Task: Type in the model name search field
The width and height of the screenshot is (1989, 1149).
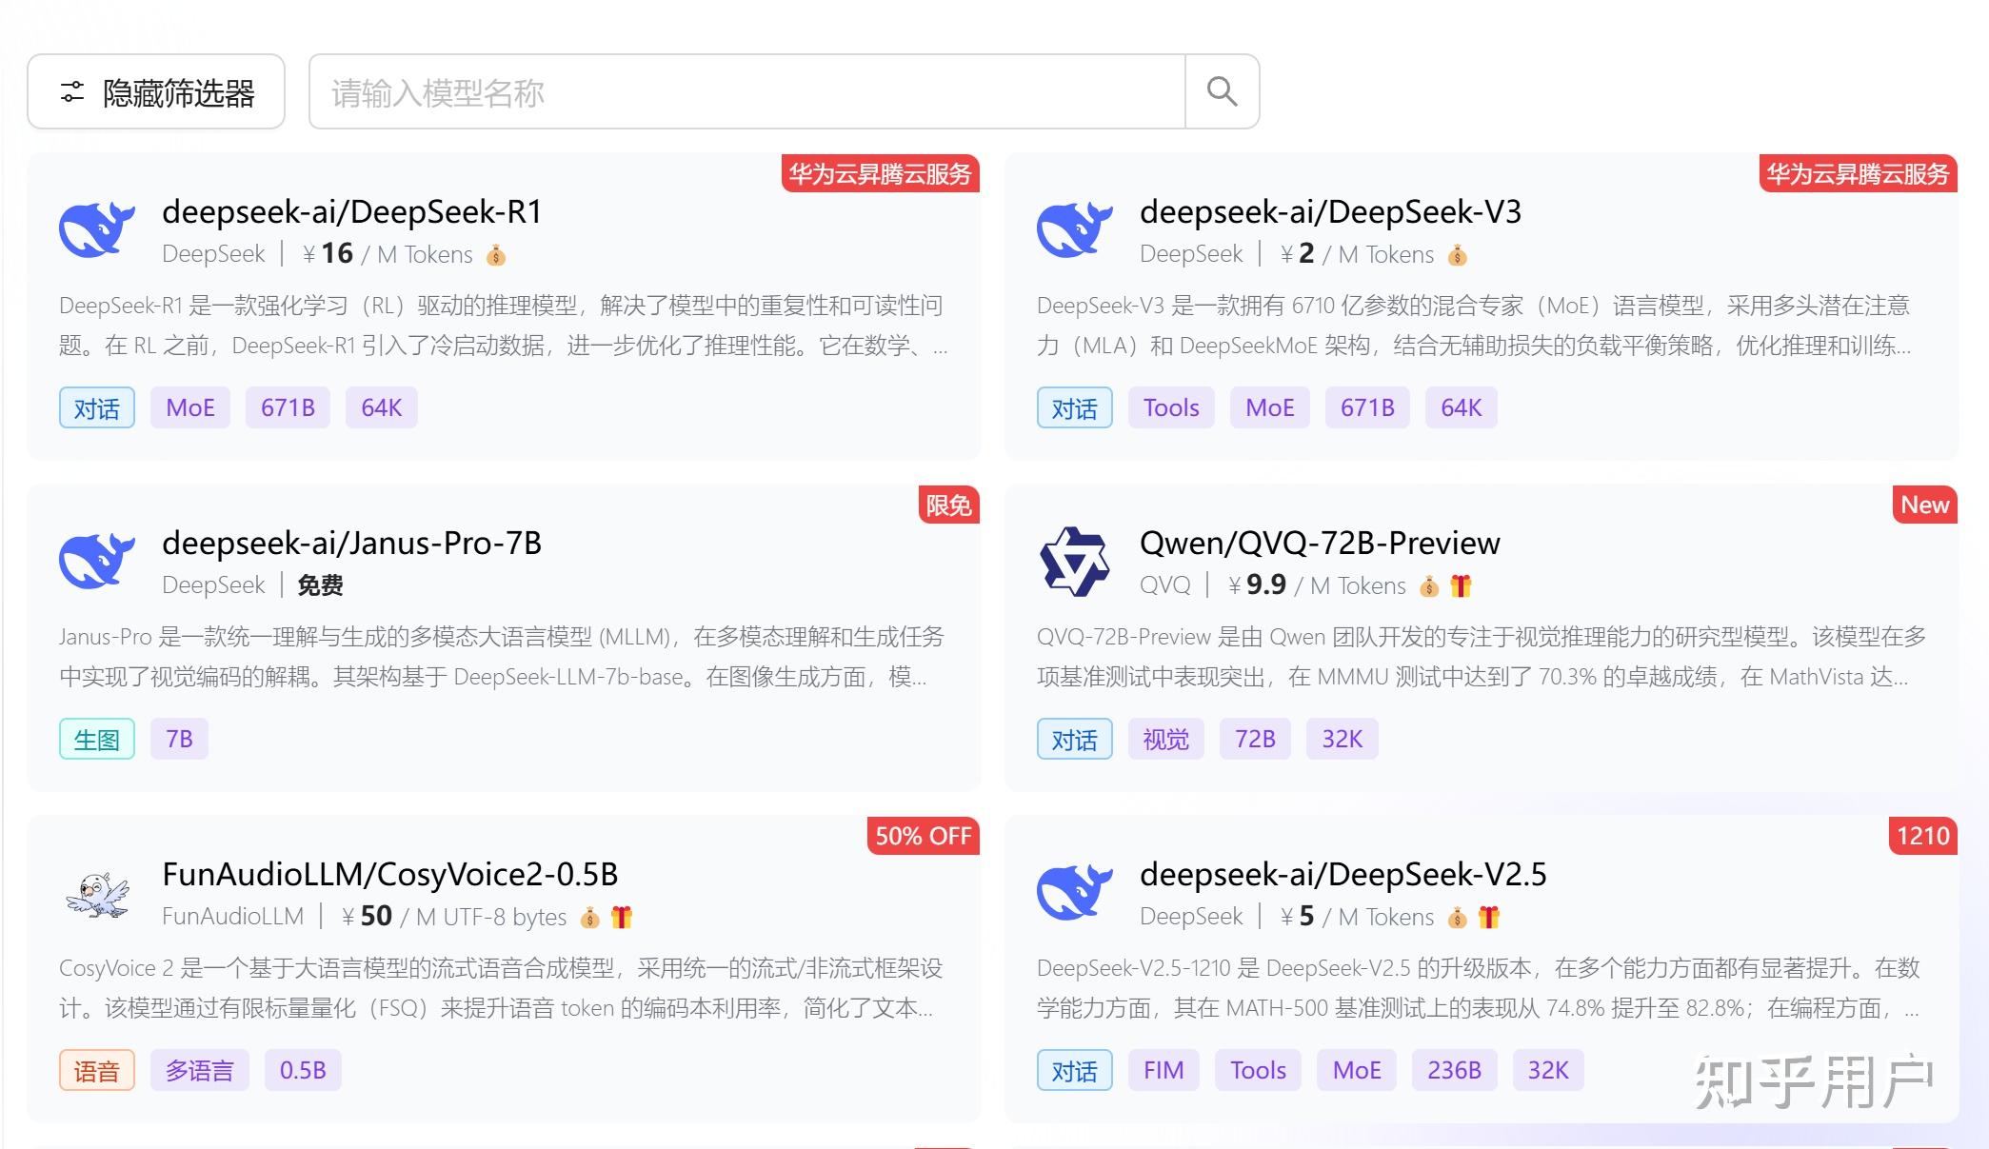Action: pyautogui.click(x=746, y=91)
